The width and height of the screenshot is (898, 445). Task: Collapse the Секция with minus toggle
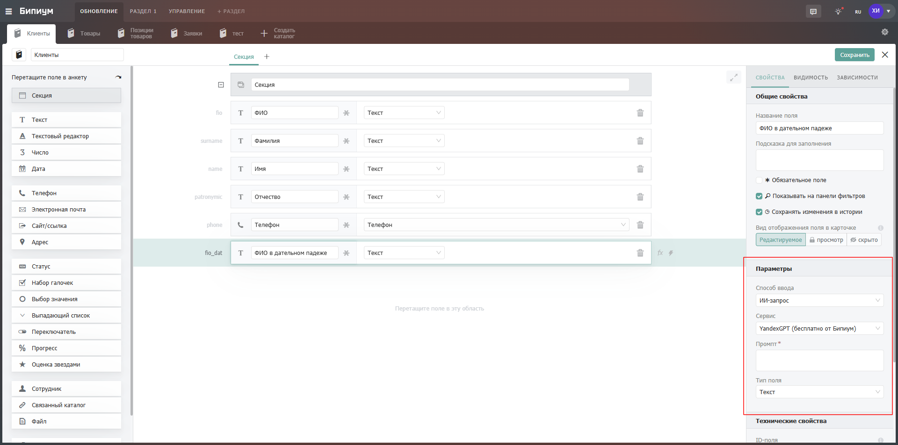221,85
